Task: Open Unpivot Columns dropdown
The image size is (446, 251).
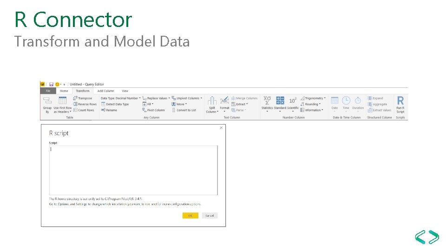Action: (187, 98)
